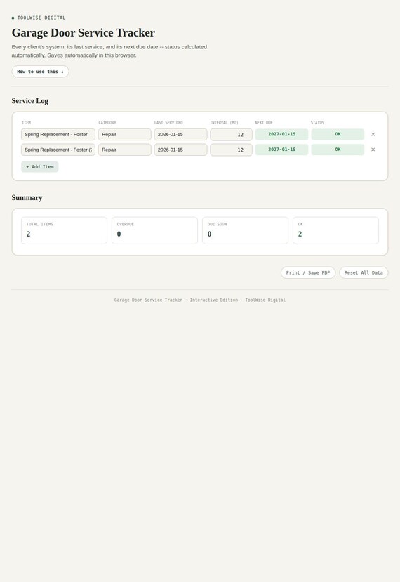Open the How to use this guide

pos(40,72)
